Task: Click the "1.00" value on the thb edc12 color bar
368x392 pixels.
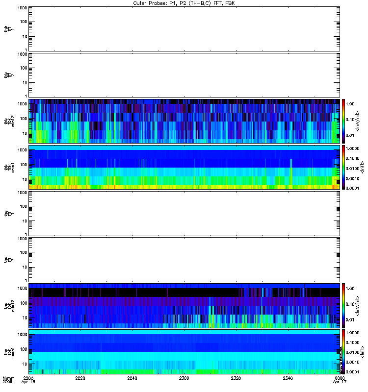Action: tap(350, 104)
